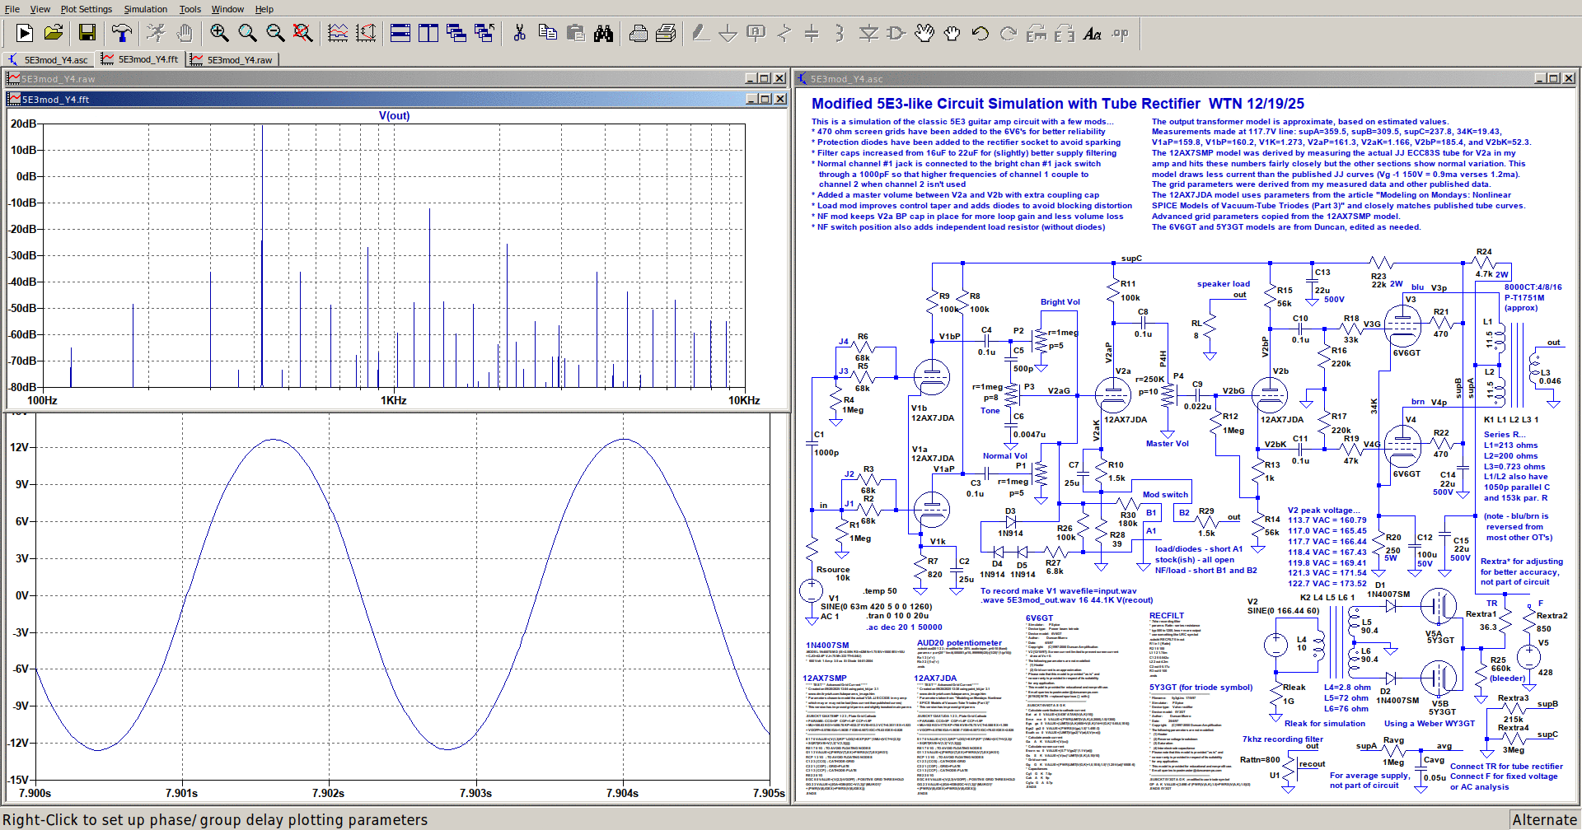This screenshot has height=830, width=1582.
Task: Open the Plot Settings menu
Action: coord(86,9)
